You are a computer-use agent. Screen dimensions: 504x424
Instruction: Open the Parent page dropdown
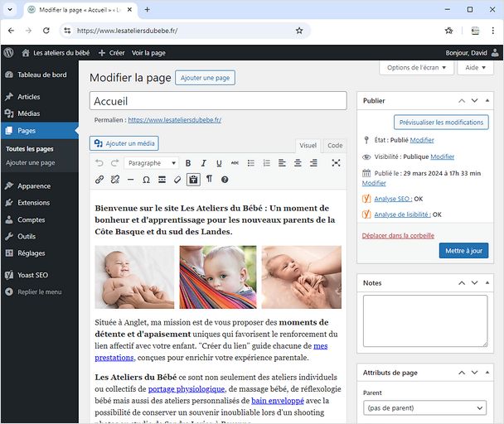click(424, 408)
